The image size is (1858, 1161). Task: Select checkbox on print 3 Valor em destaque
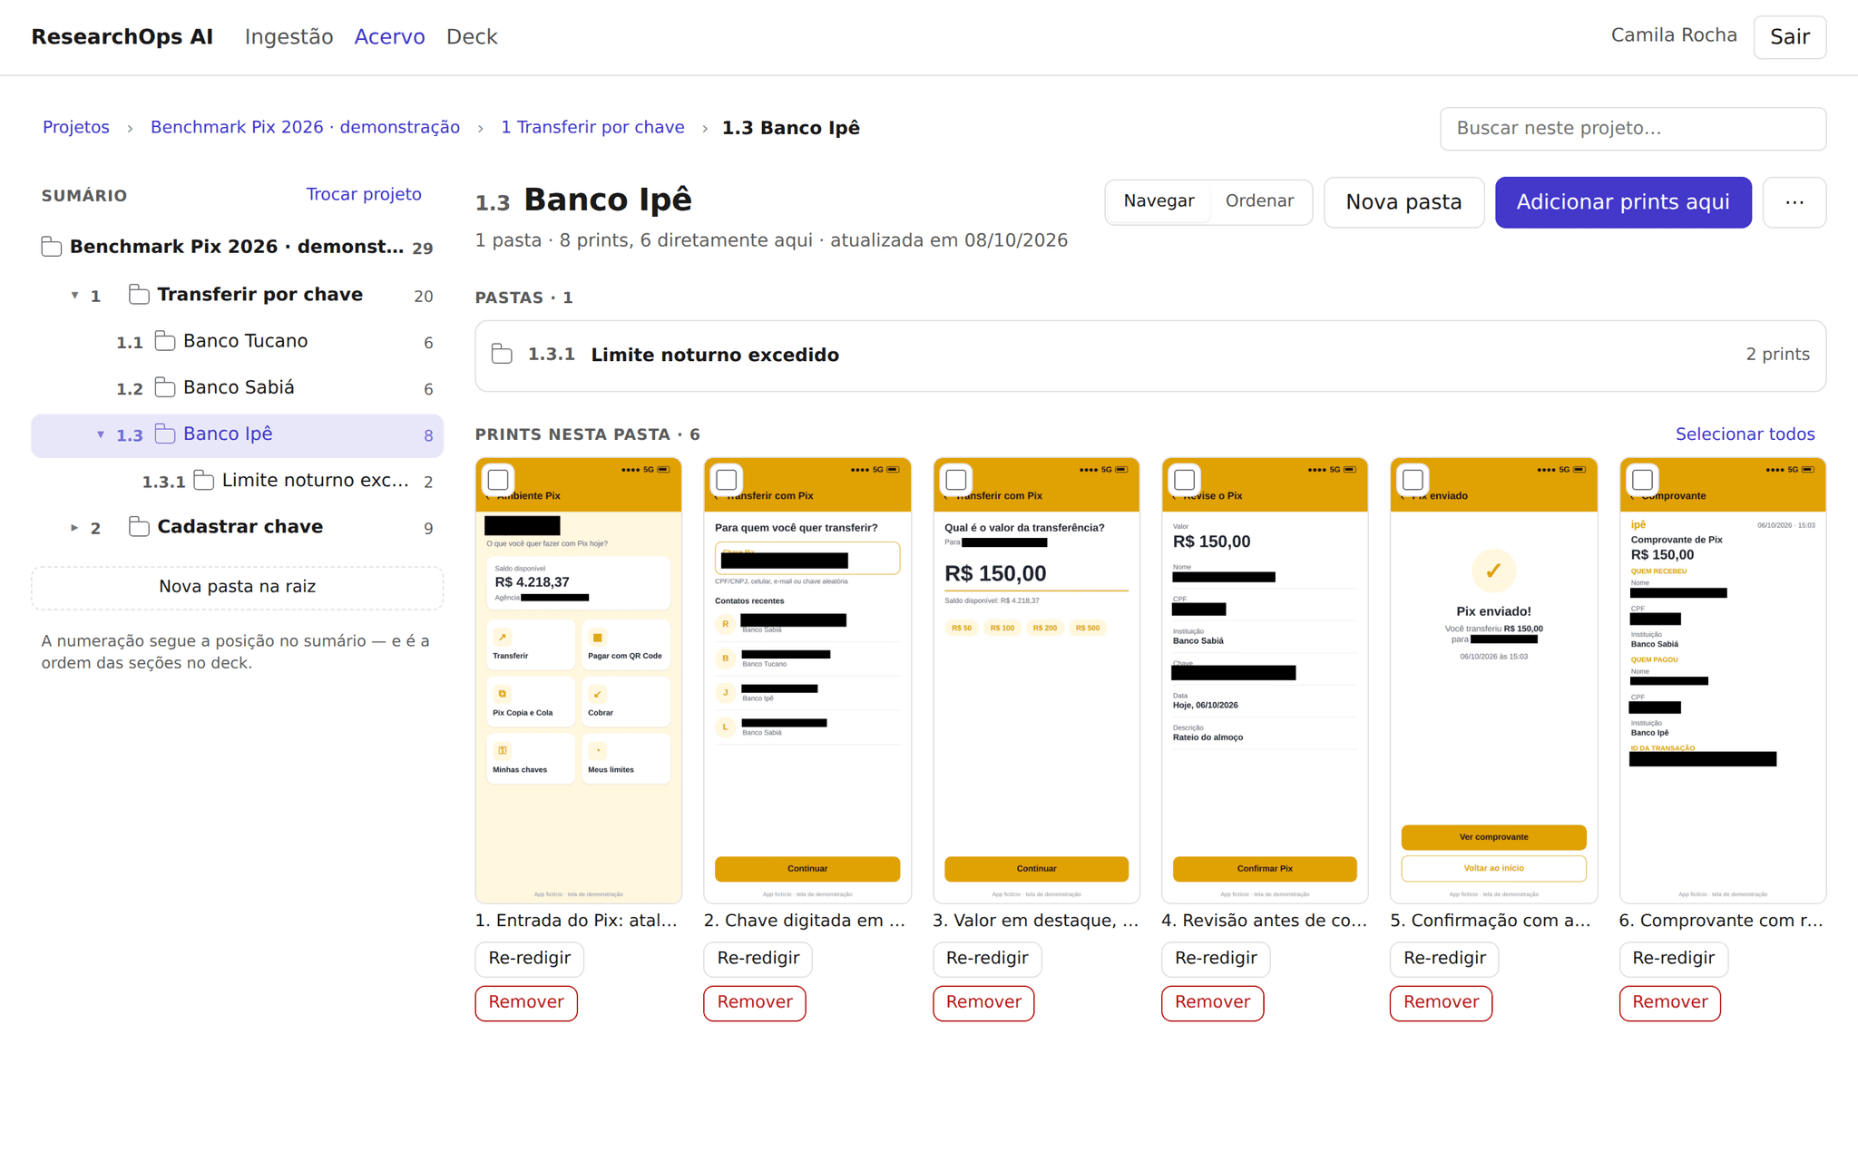point(956,479)
